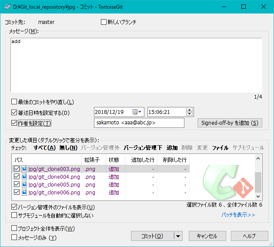The width and height of the screenshot is (274, 247).
Task: Click the file icon of jpg/git_clone004.png
Action: tap(24, 177)
